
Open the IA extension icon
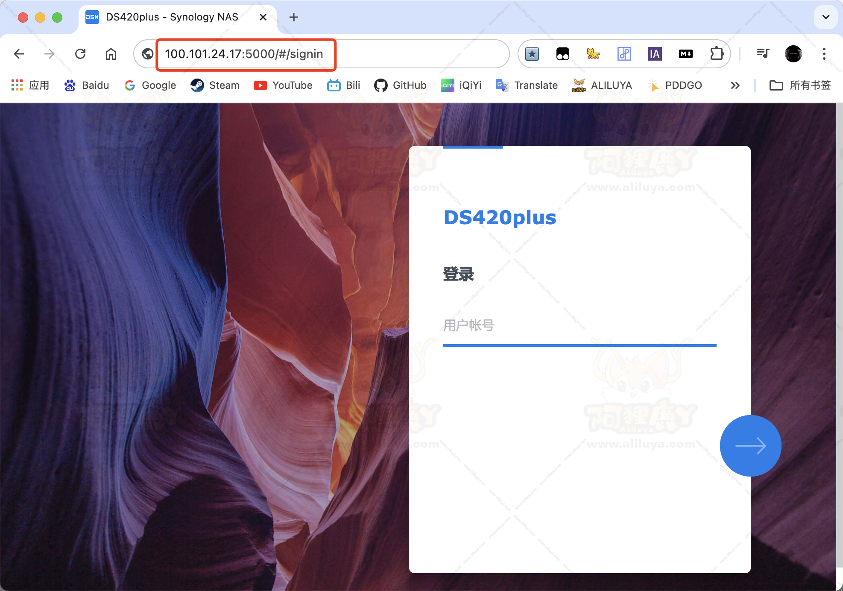(x=655, y=54)
